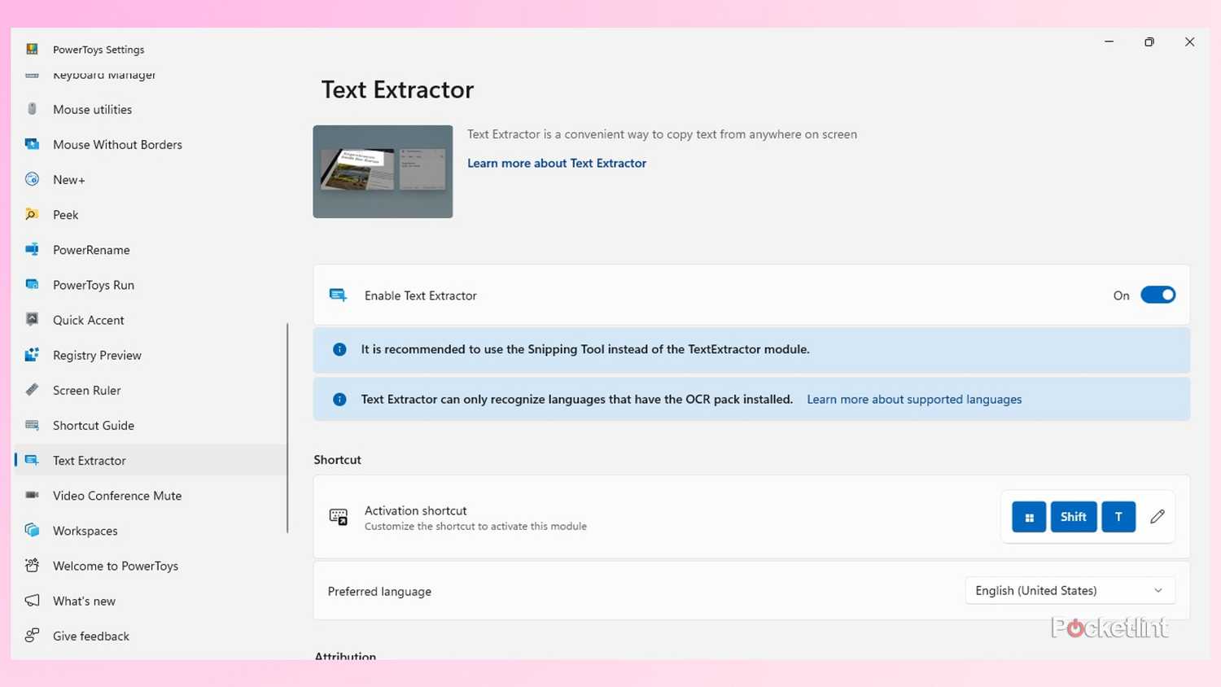1221x687 pixels.
Task: Click the sidebar vertical scrollbar
Action: [287, 428]
